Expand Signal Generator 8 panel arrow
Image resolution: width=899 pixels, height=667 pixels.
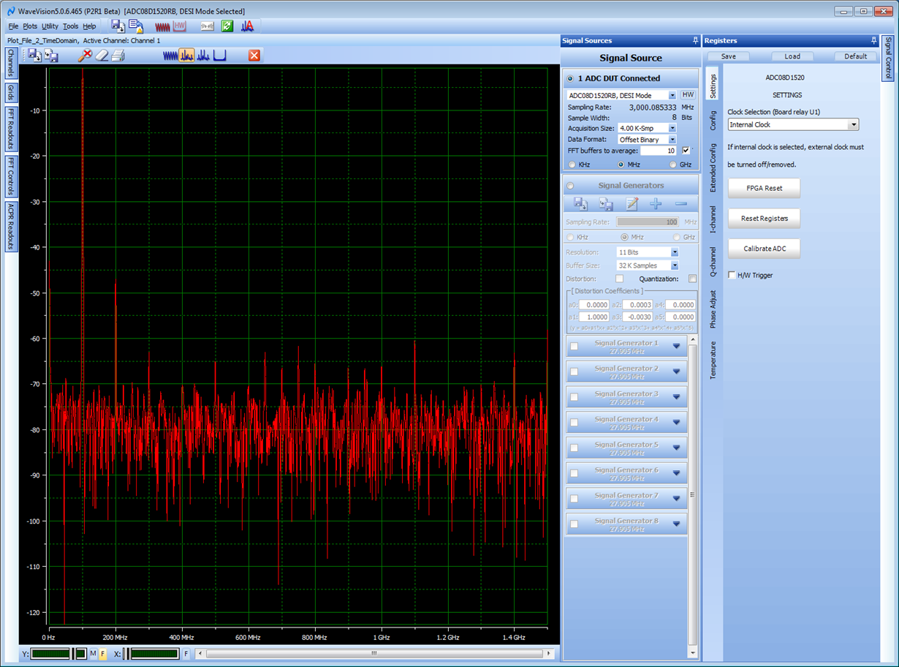(676, 524)
